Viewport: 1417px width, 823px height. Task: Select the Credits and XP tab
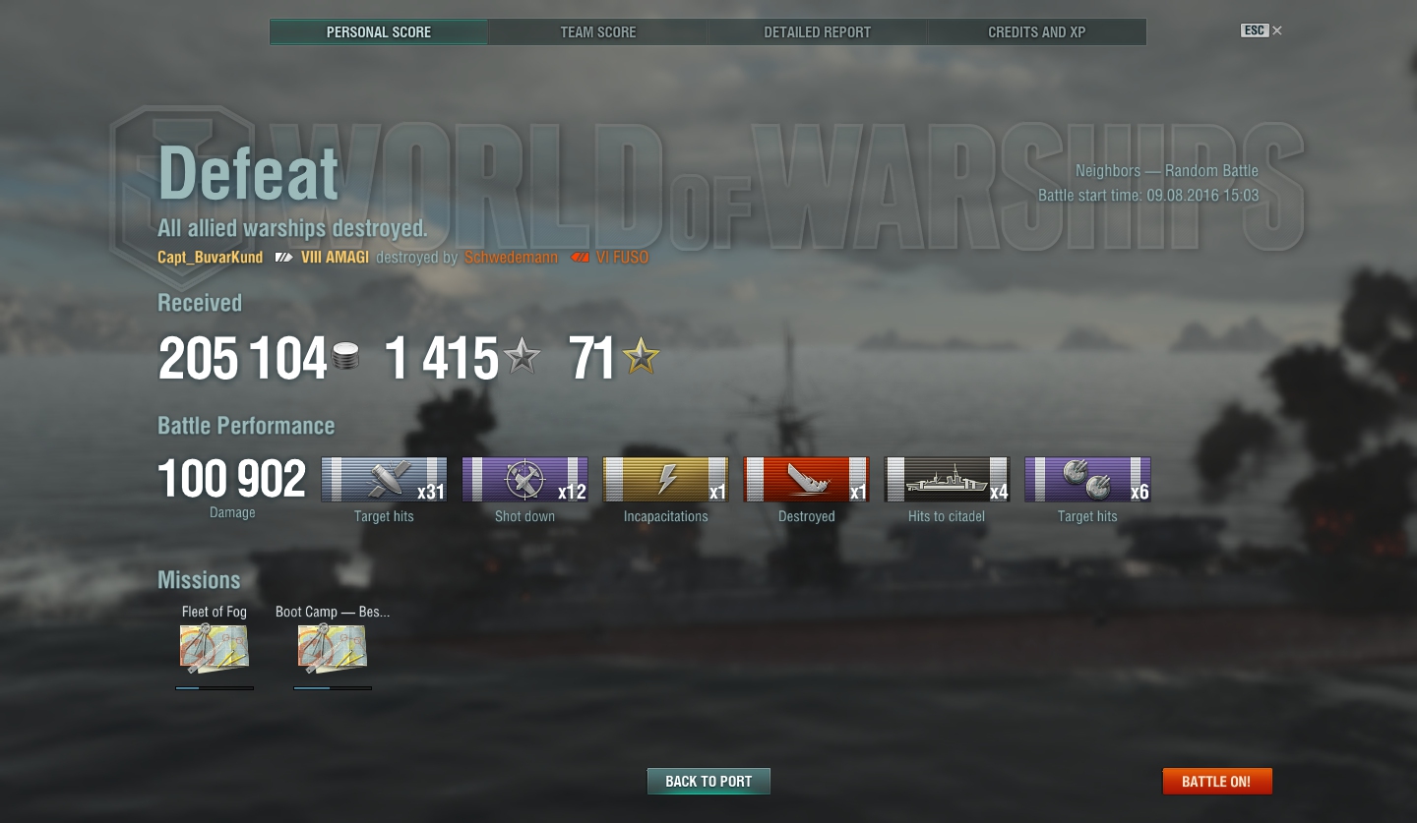1037,32
